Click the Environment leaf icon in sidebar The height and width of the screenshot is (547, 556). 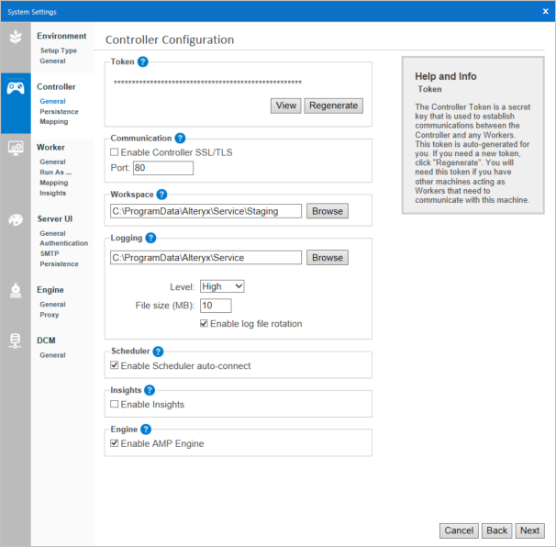(x=16, y=38)
